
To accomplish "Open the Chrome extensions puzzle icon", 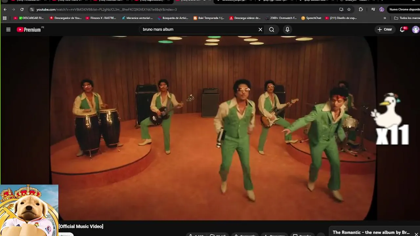I will click(361, 10).
